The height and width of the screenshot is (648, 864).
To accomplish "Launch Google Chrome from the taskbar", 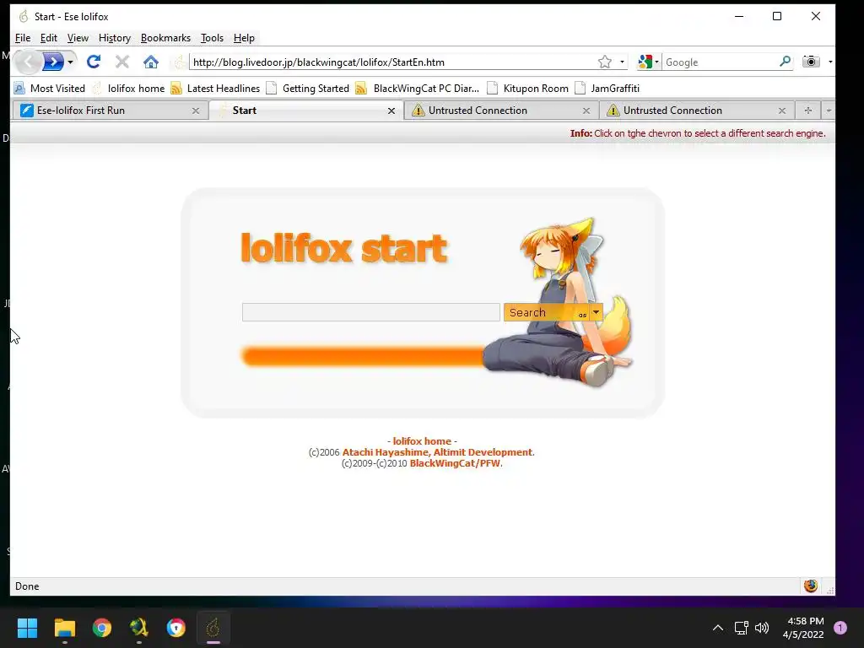I will pos(102,628).
